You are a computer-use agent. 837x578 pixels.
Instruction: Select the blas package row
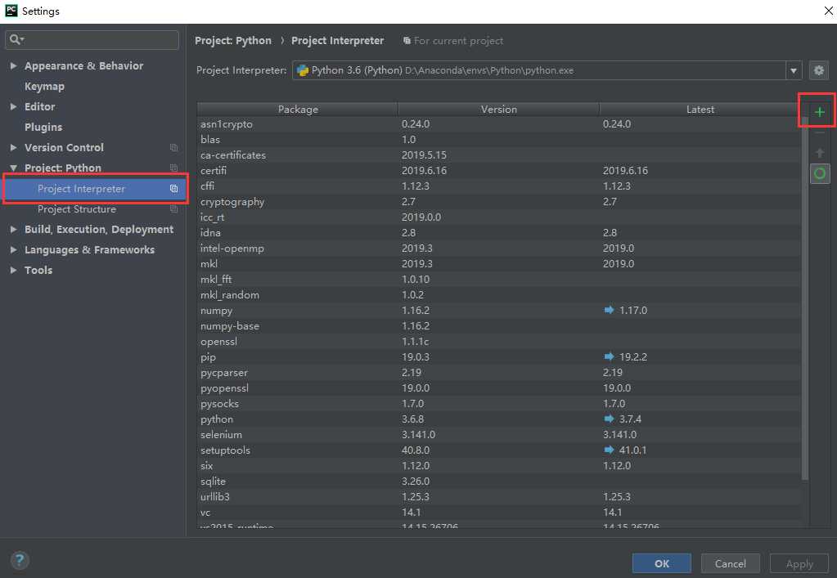498,140
